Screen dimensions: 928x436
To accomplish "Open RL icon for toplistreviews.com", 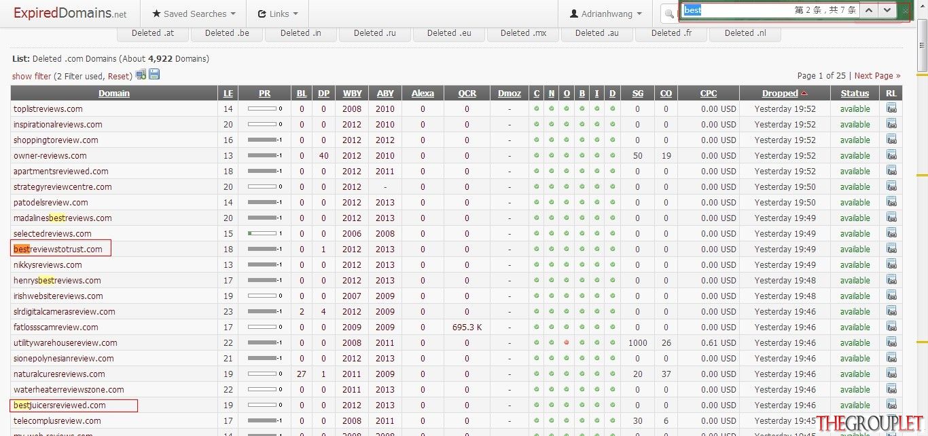I will coord(891,108).
